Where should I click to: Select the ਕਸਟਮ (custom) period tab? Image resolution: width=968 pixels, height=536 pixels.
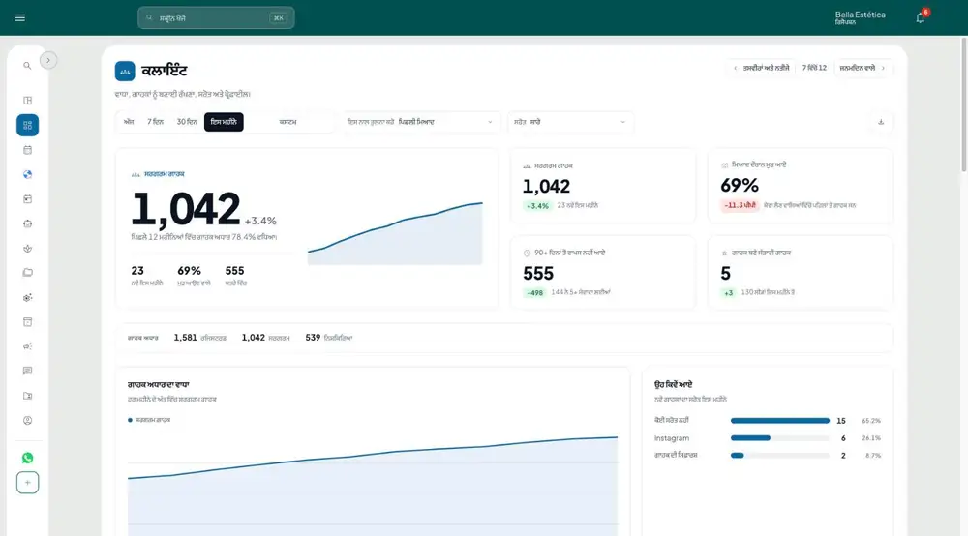287,122
